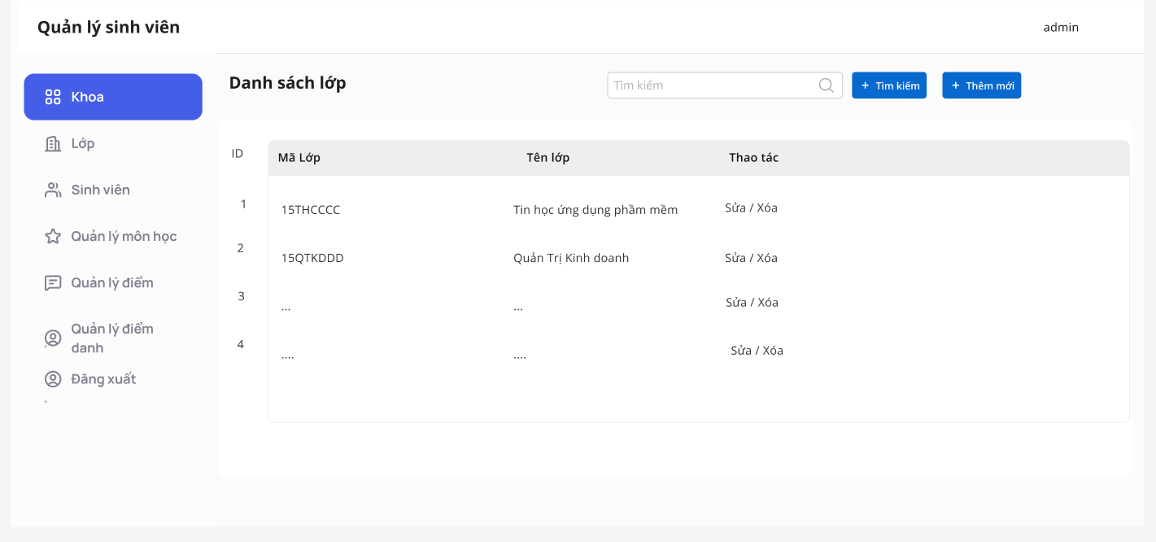Select the Tin học ứng dụng phầm mềm row
This screenshot has width=1156, height=542.
(699, 209)
